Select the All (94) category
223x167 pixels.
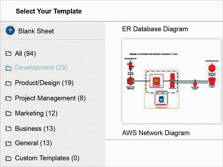tap(25, 53)
